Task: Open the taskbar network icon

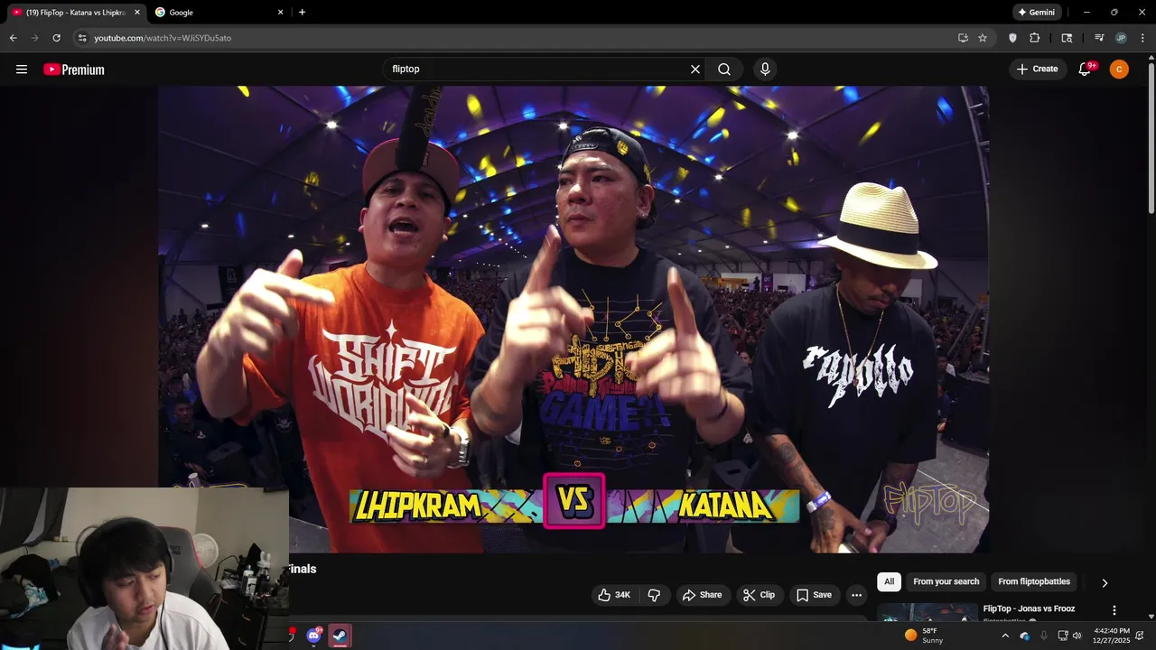Action: click(1062, 636)
